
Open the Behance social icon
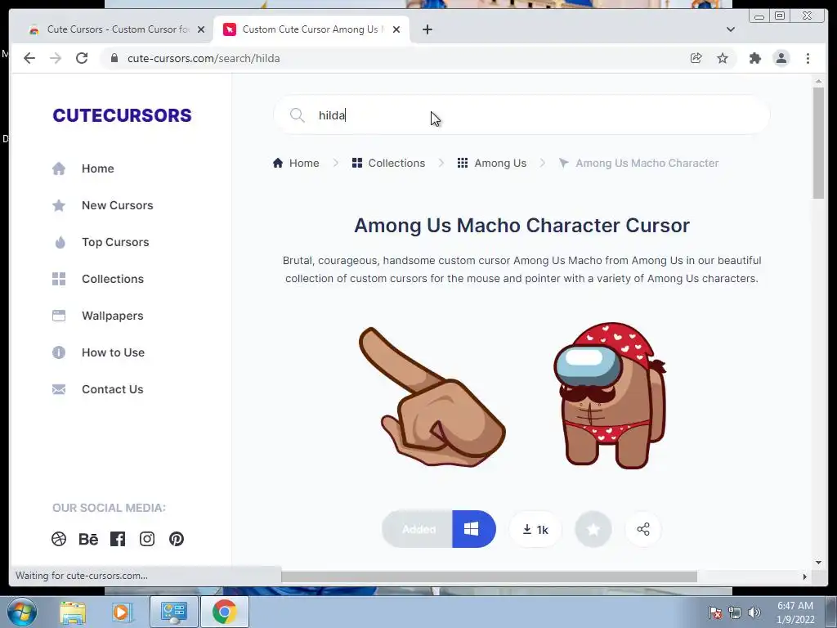88,539
